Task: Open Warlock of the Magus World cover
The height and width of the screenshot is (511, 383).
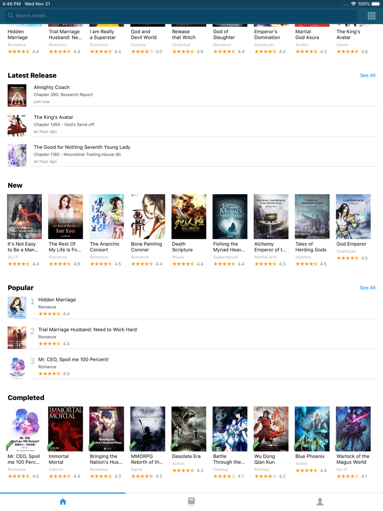Action: [353, 429]
